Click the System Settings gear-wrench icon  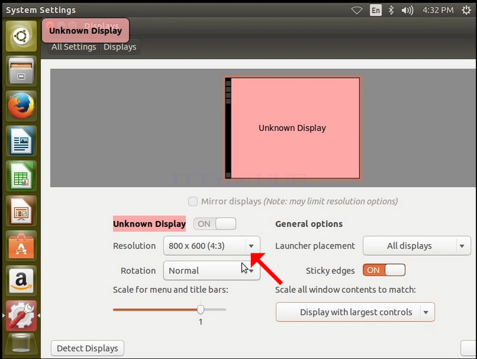click(21, 316)
